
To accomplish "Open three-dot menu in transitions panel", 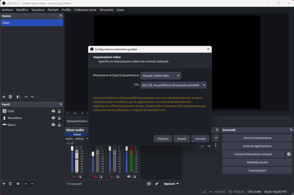I will pos(216,145).
